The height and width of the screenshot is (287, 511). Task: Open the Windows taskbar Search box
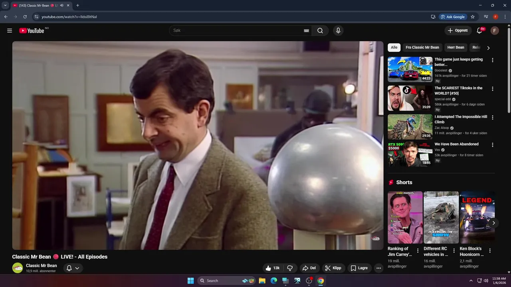(x=227, y=281)
